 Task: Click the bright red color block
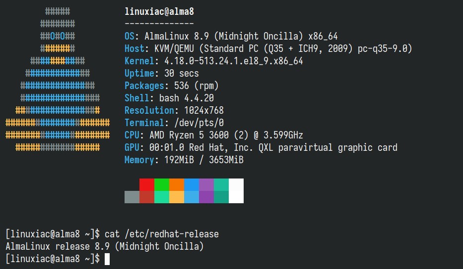point(147,184)
